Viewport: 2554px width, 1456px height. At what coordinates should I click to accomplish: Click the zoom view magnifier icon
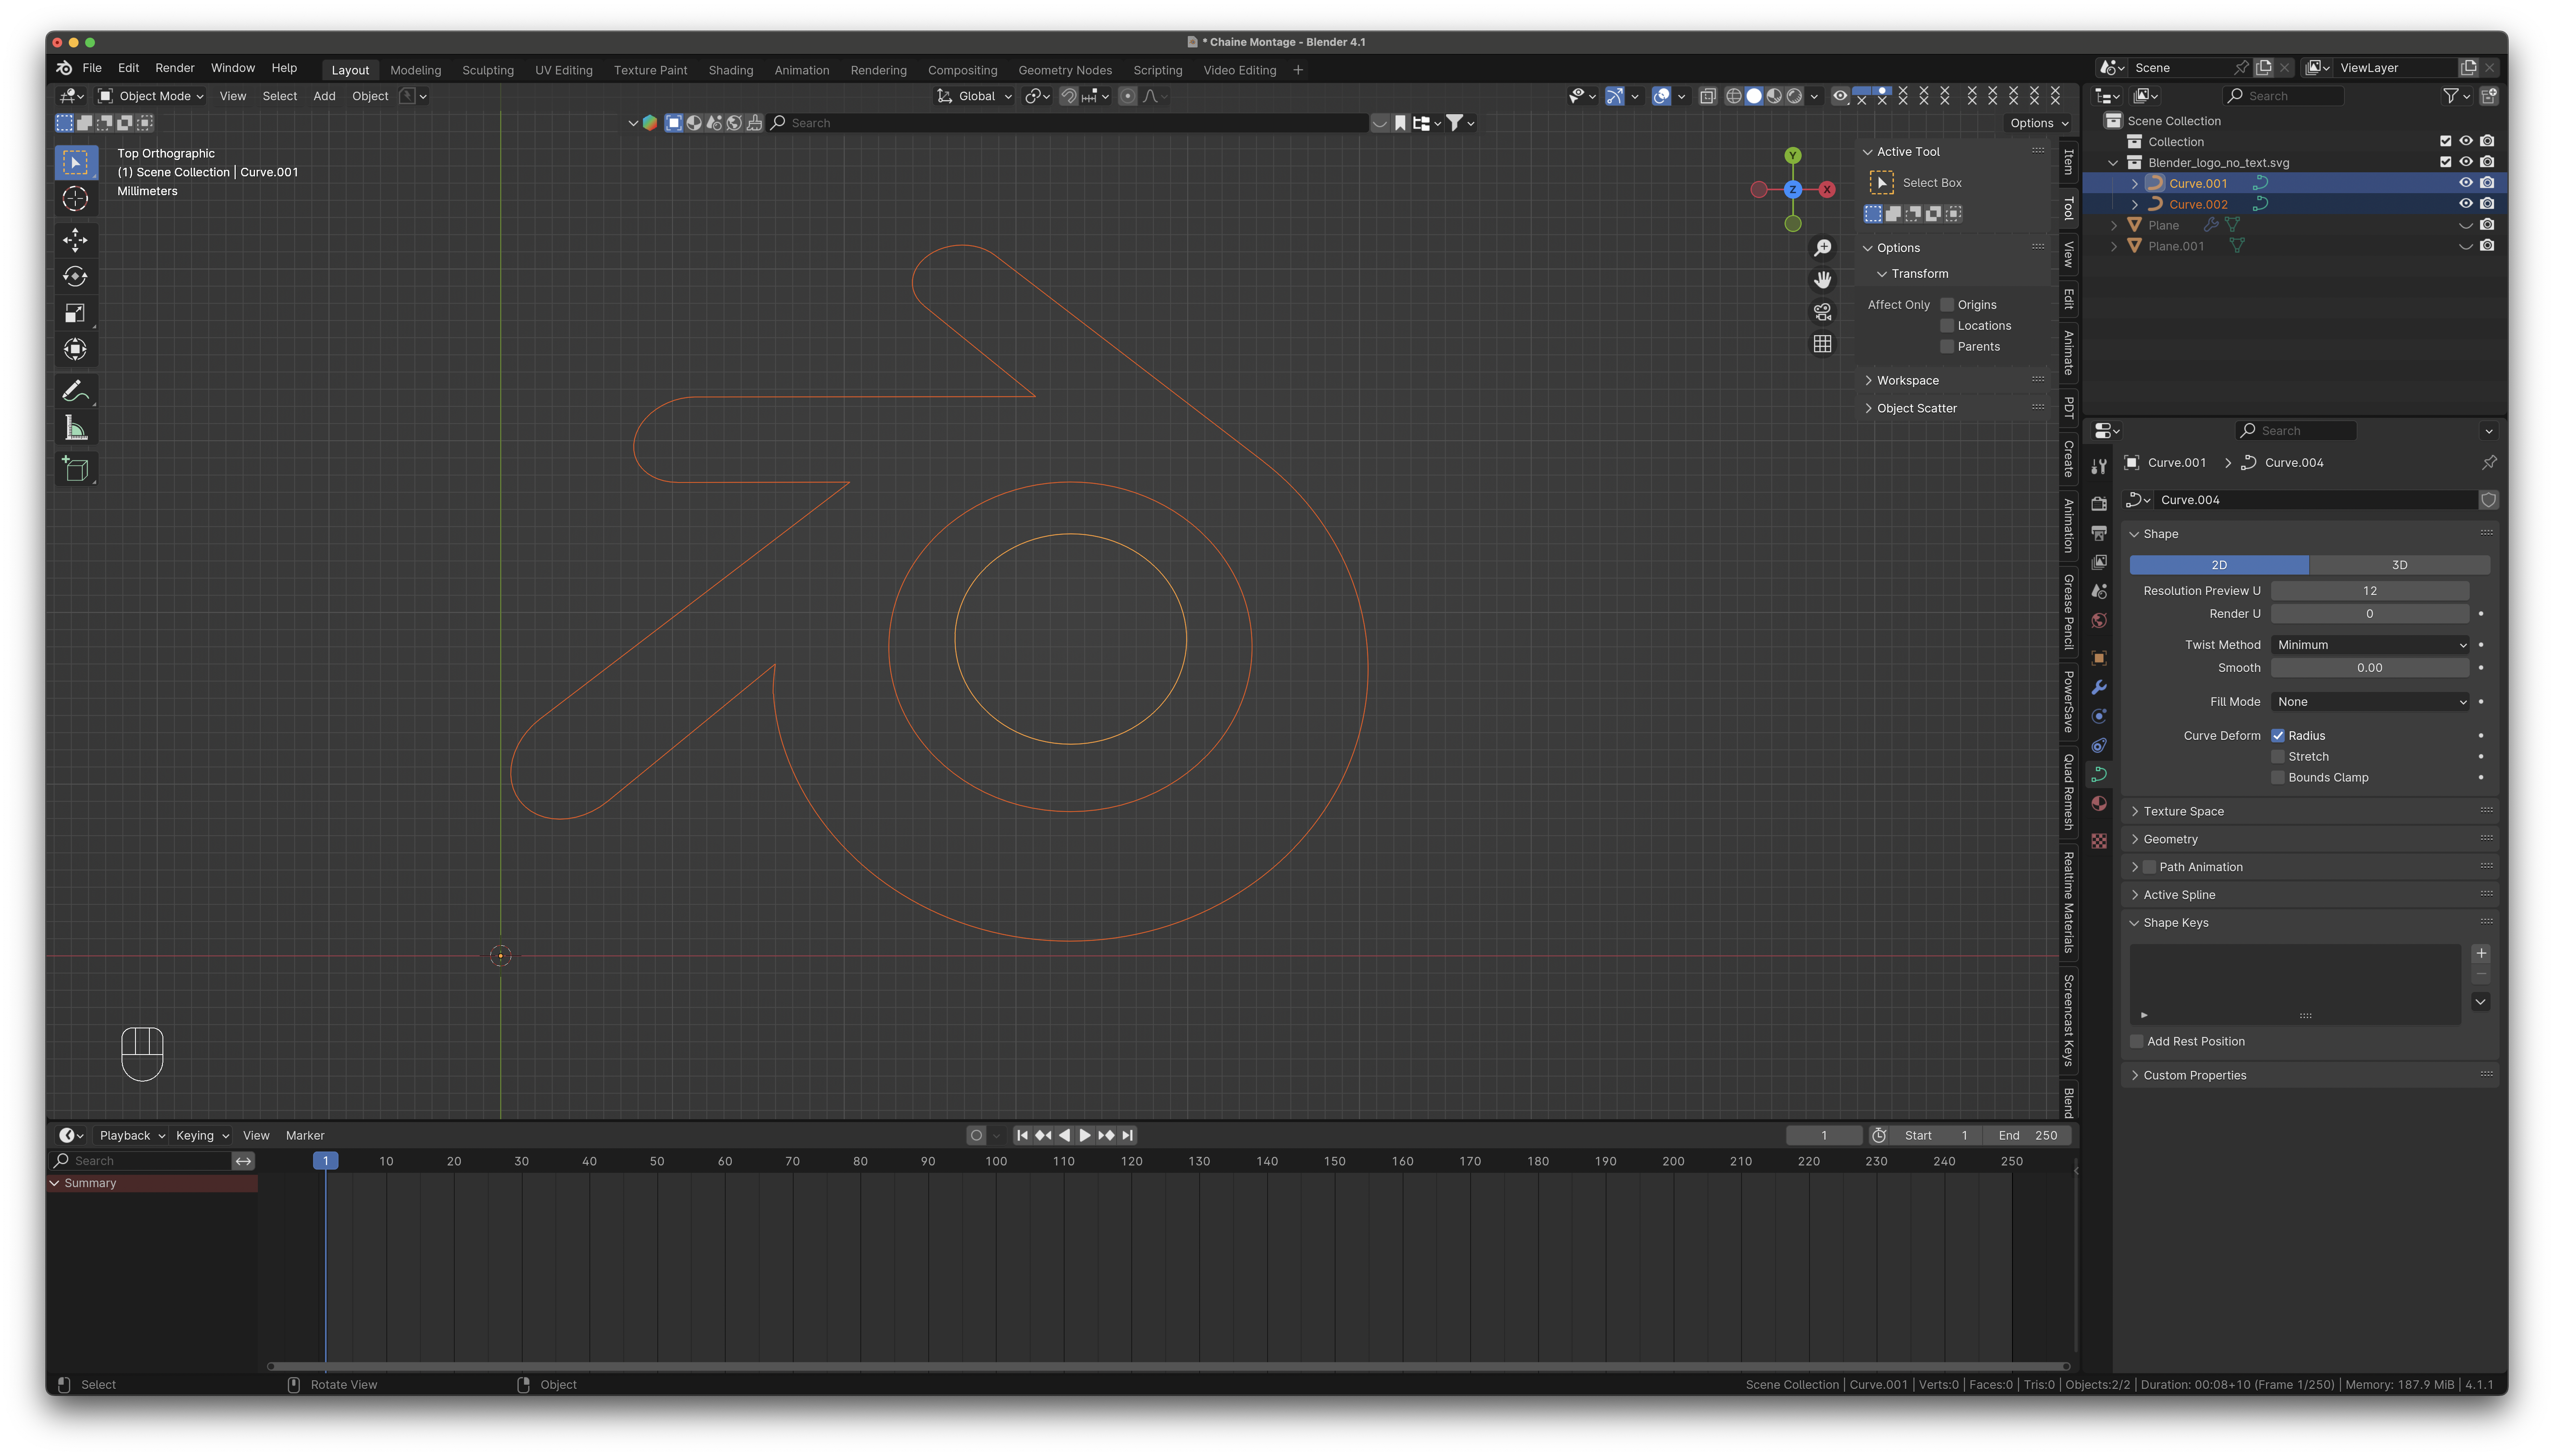(x=1823, y=248)
